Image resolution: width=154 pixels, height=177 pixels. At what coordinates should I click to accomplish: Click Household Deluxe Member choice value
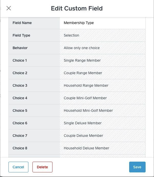coord(102,148)
